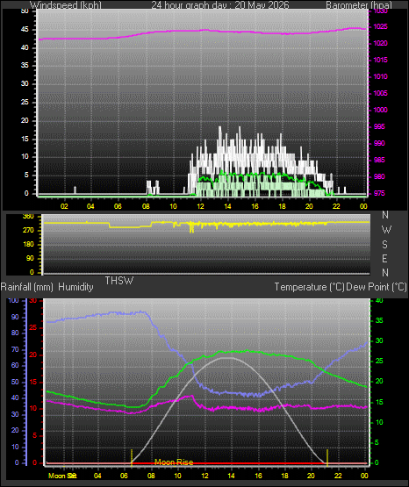Click the W compass direction label

(x=386, y=230)
